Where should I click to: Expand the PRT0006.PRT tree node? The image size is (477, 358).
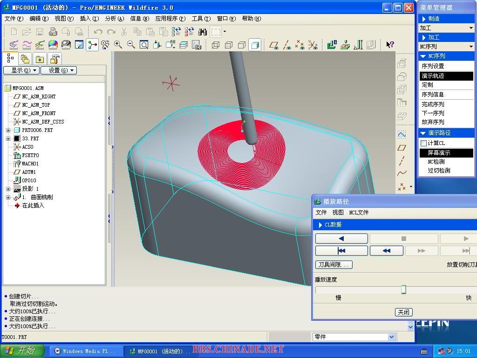click(8, 131)
